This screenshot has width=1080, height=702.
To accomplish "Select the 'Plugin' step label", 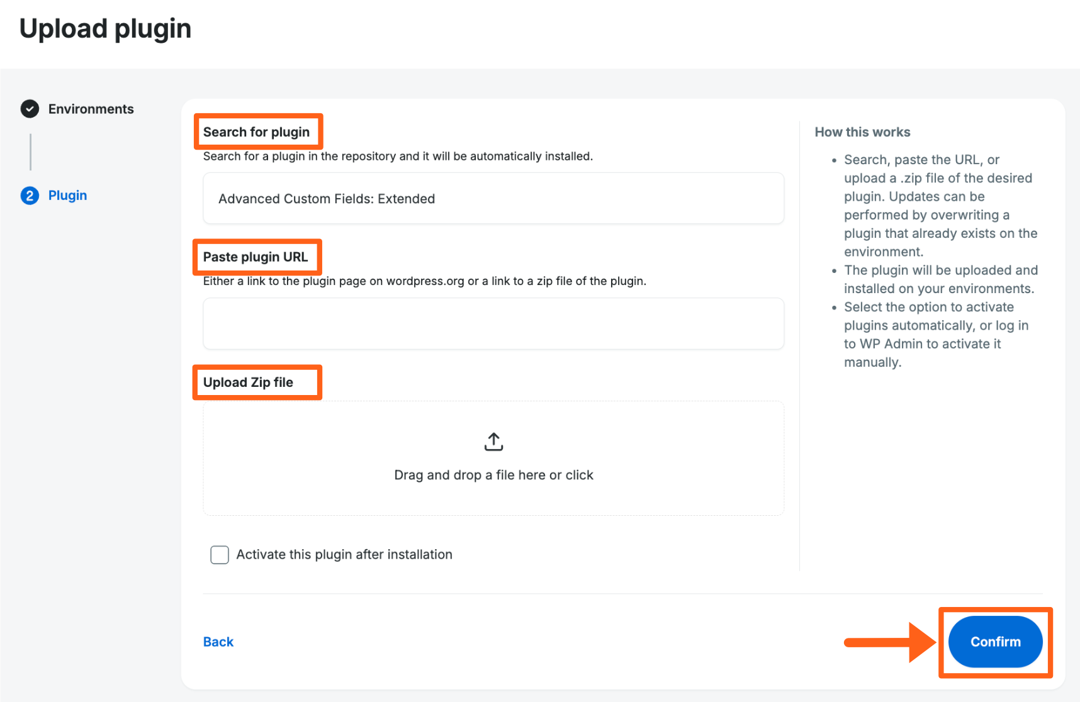I will click(x=67, y=195).
